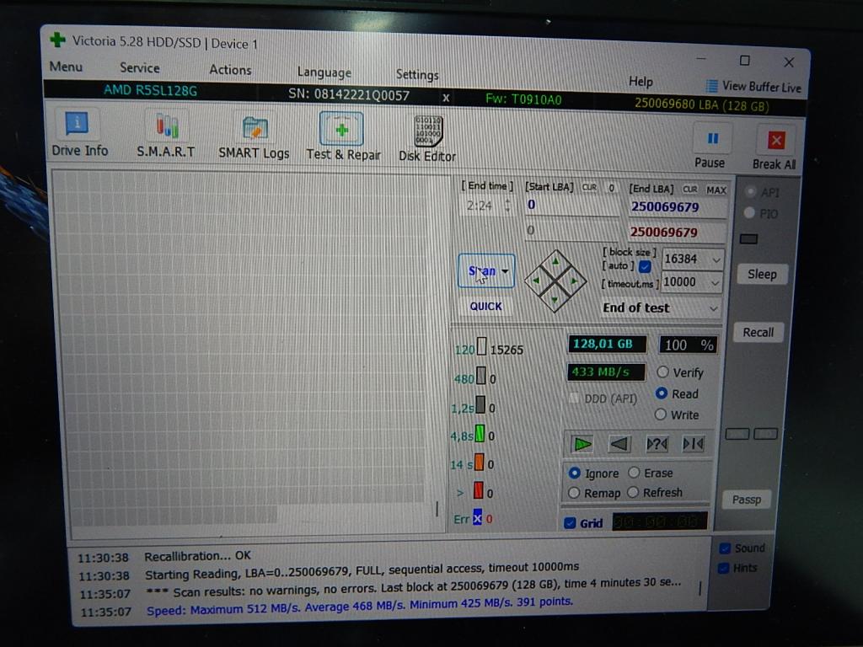Click the Passp button
Screen dimensions: 863x647
(x=747, y=500)
